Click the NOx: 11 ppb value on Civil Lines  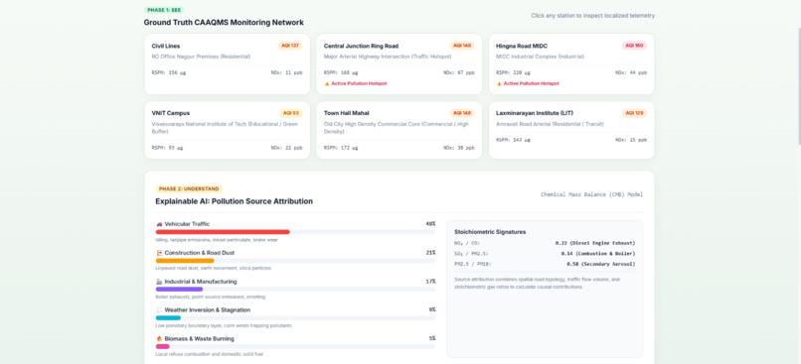point(286,73)
